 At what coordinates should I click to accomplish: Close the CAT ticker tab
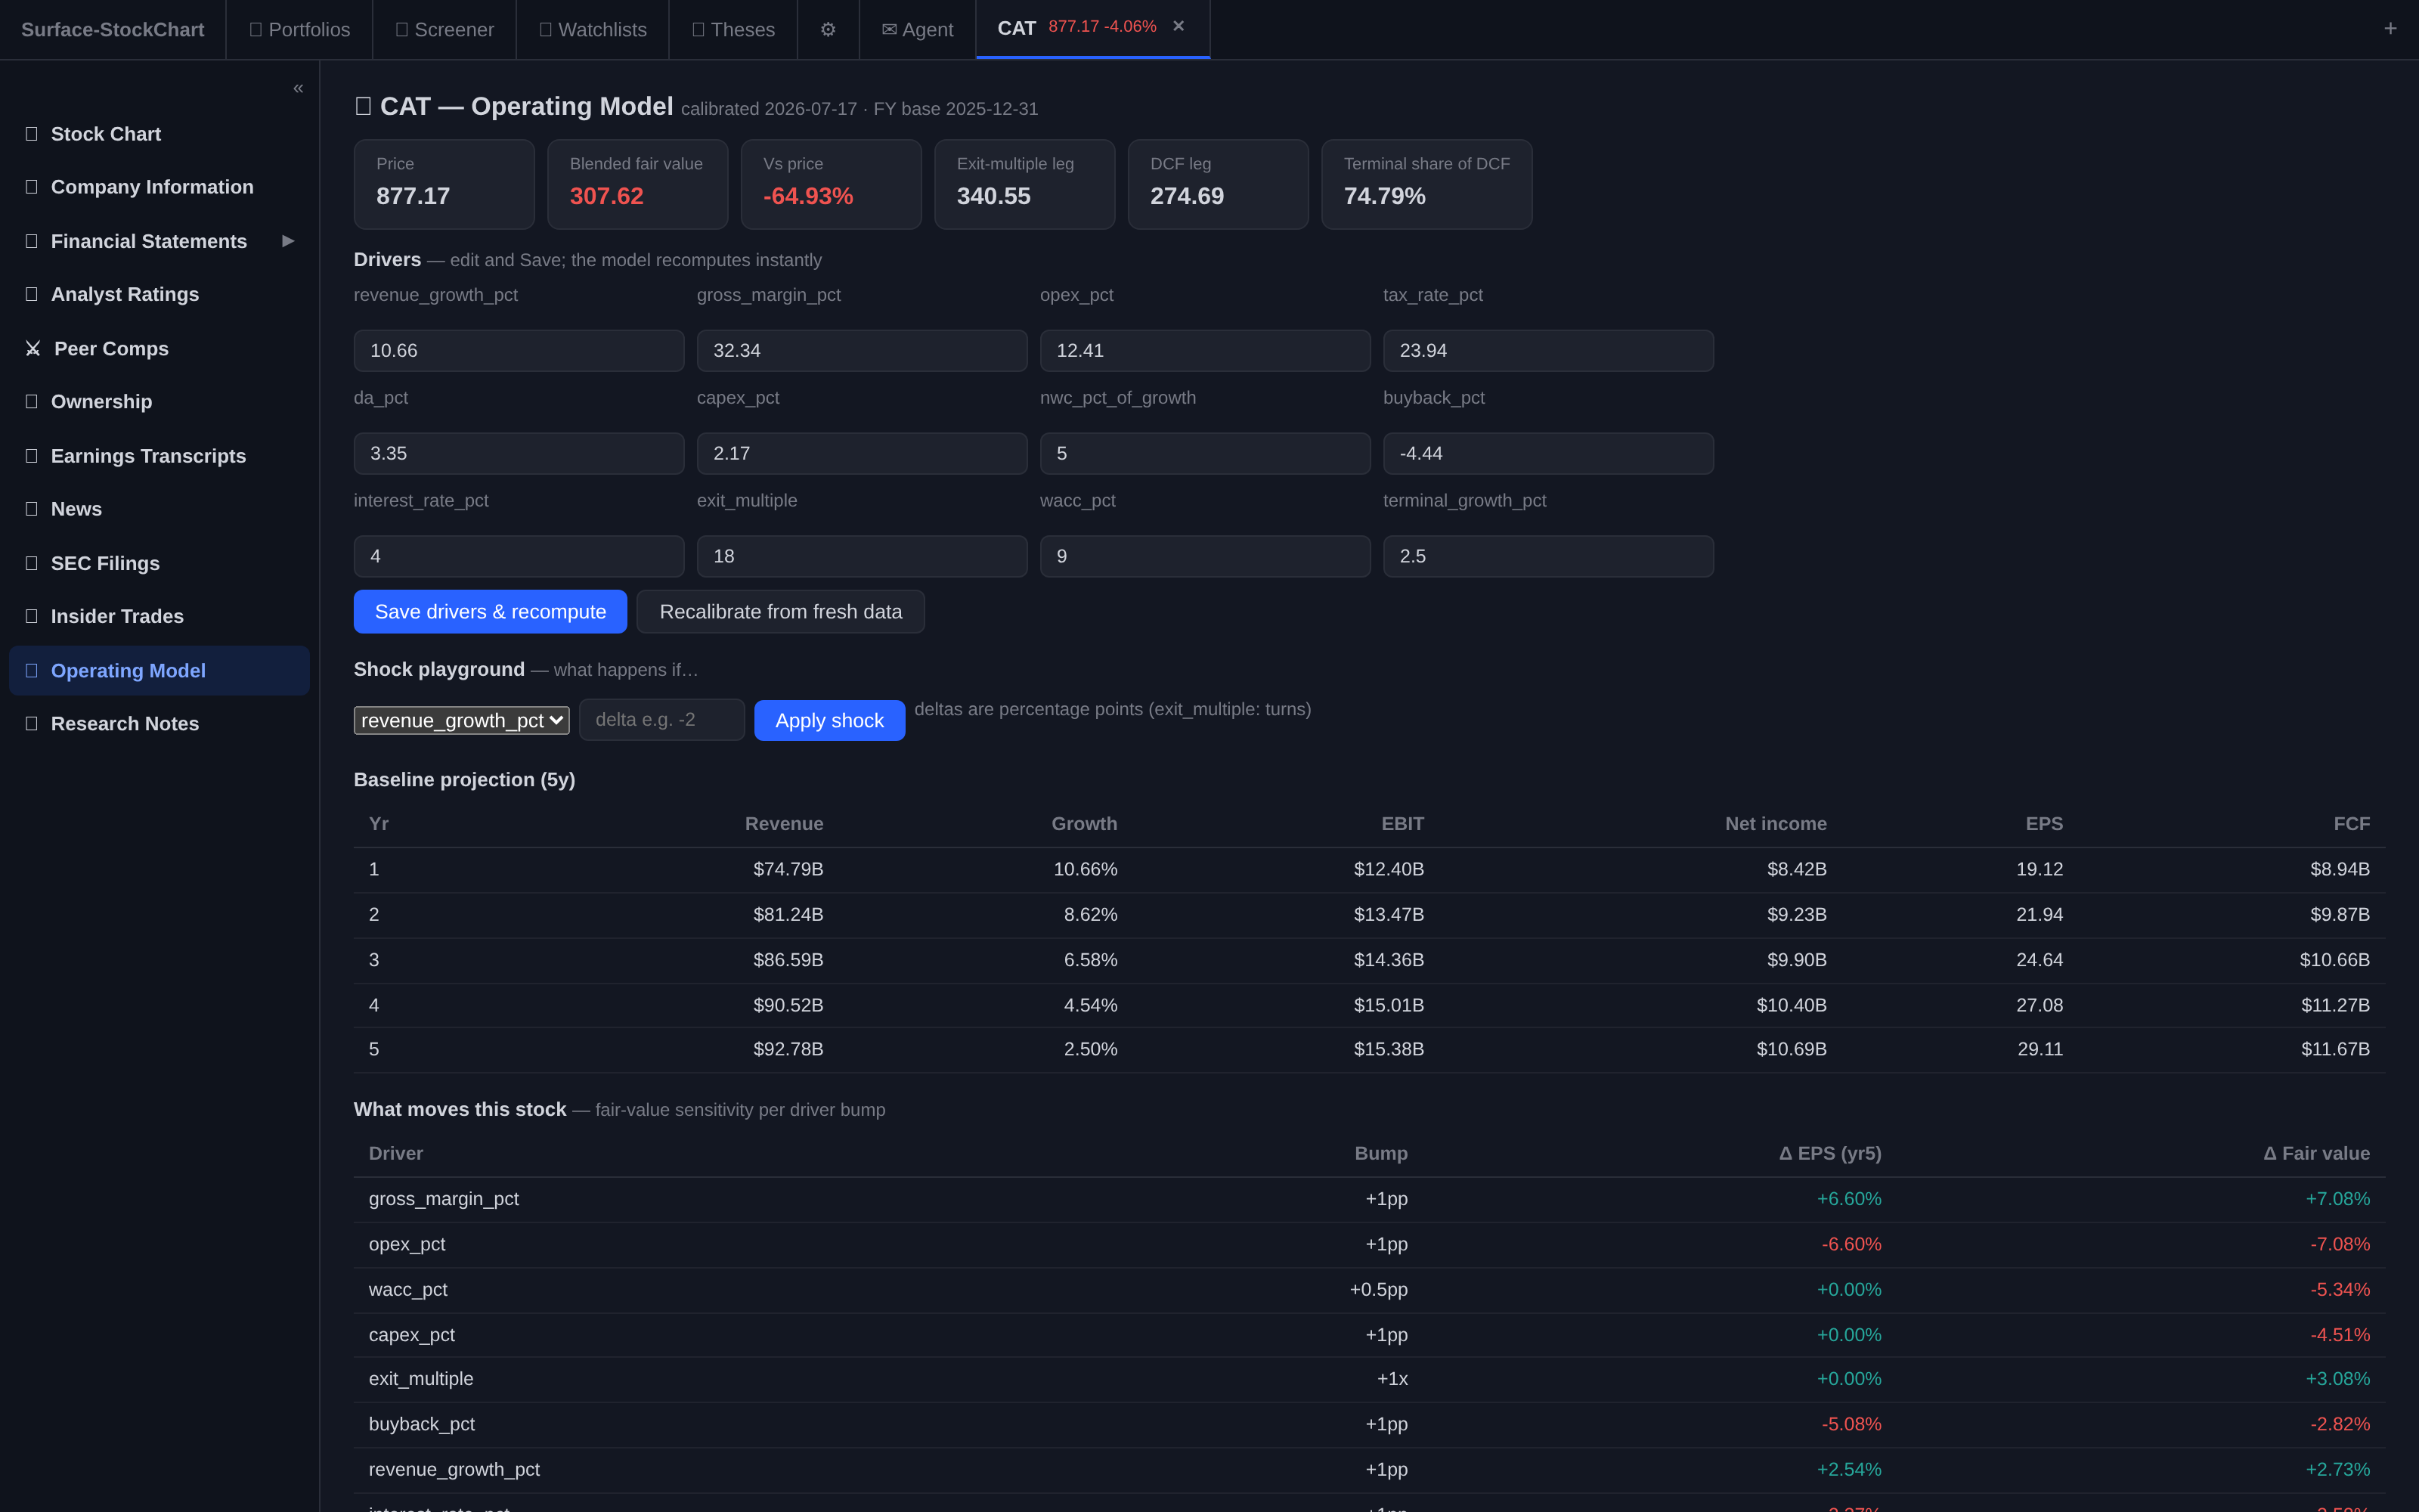(1179, 26)
